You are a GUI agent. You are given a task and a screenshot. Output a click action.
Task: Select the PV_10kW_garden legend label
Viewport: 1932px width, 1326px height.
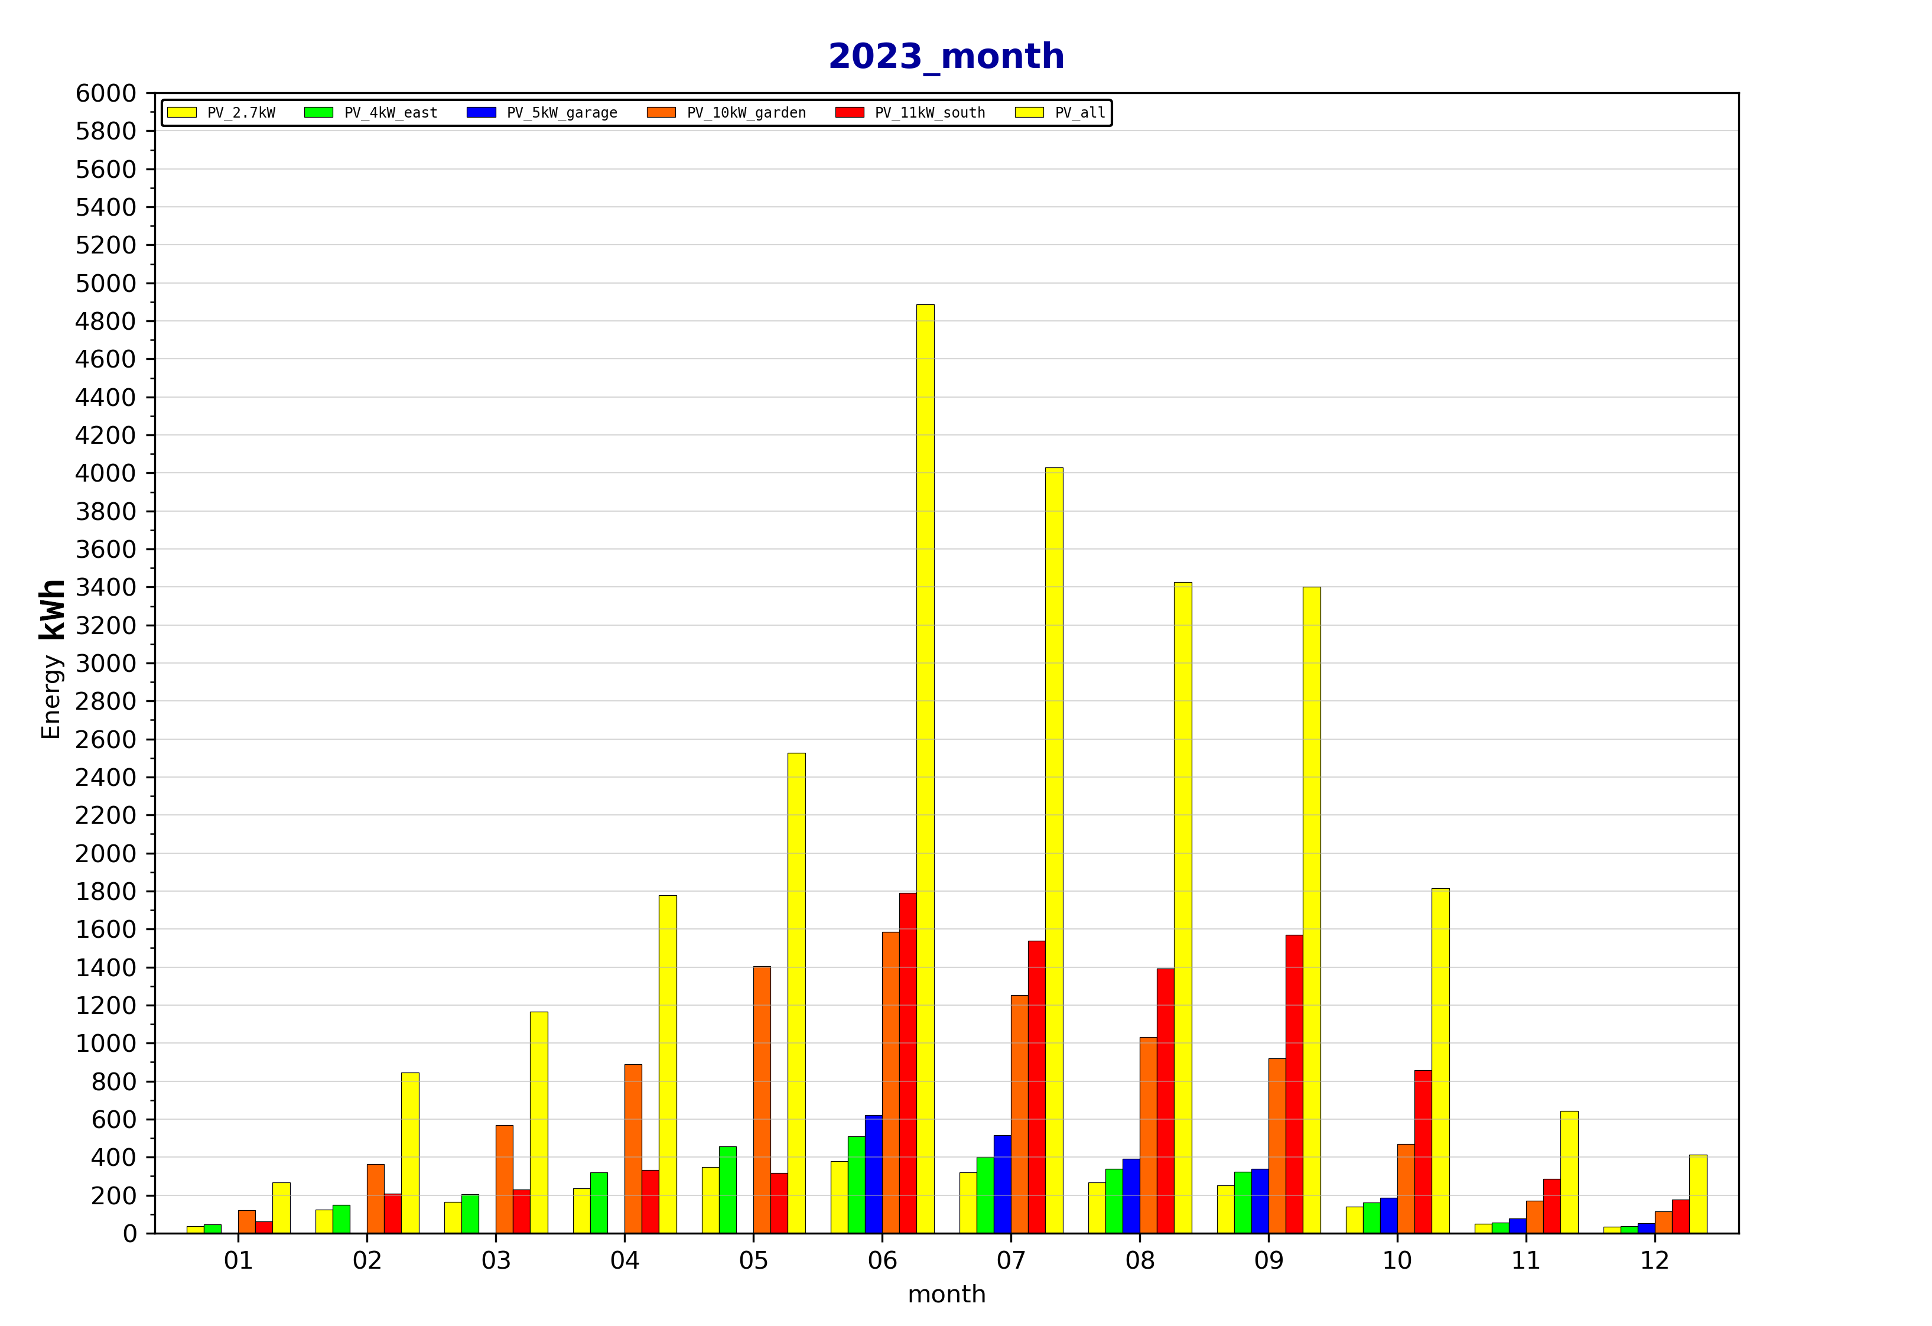747,113
